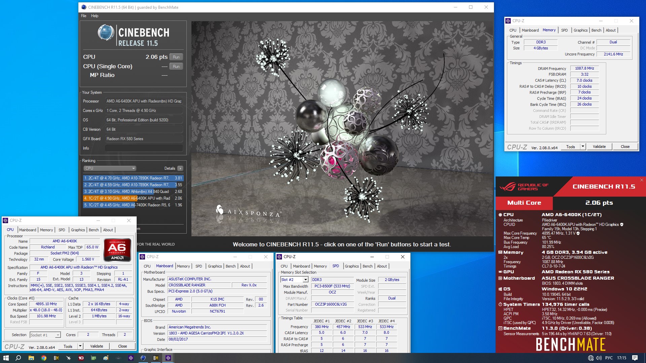Select ranking row 'AMD A10-7890K' scoring 3.81
This screenshot has height=363, width=646.
click(133, 178)
